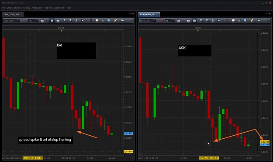Open the Chart menu
Image resolution: width=273 pixels, height=162 pixels.
click(x=10, y=8)
